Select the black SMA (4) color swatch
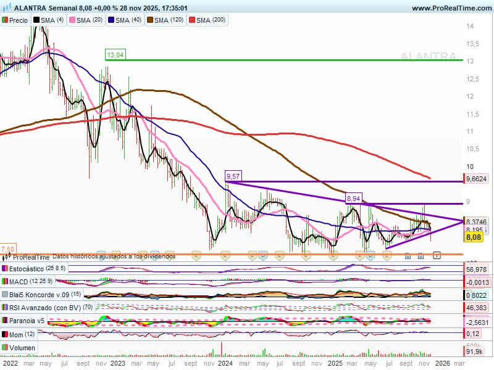 click(37, 20)
